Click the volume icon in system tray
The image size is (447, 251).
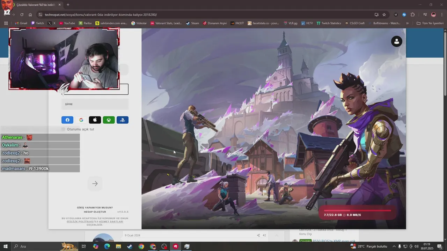[x=417, y=246]
